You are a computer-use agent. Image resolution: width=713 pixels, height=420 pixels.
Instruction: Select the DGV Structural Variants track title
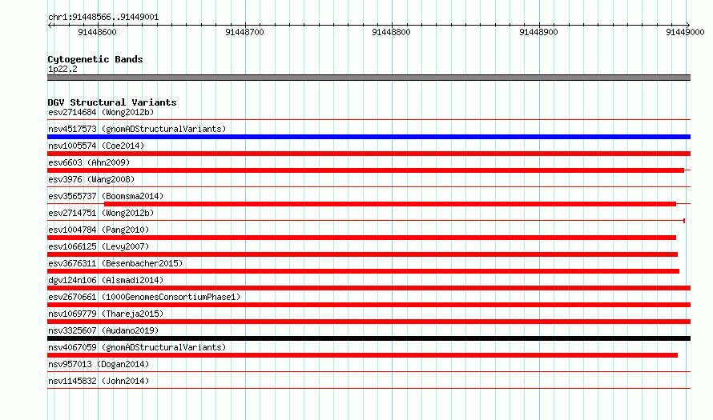[112, 102]
